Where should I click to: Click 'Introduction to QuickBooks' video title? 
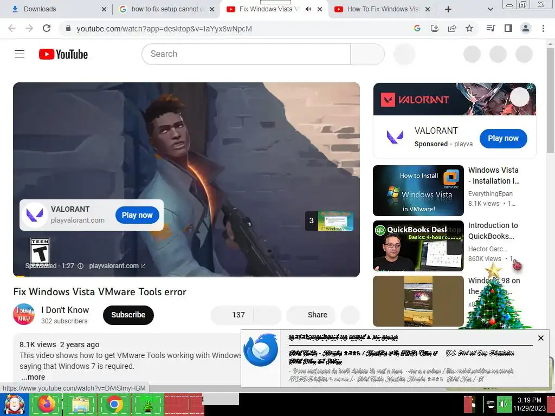point(493,231)
